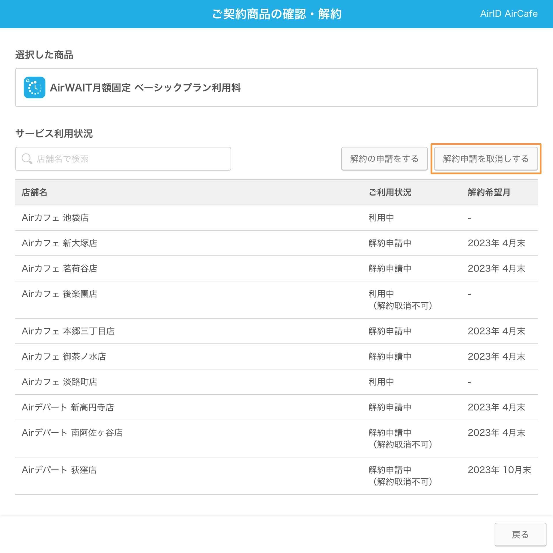Click 新高円寺店's 解約申請中 status

coord(390,407)
